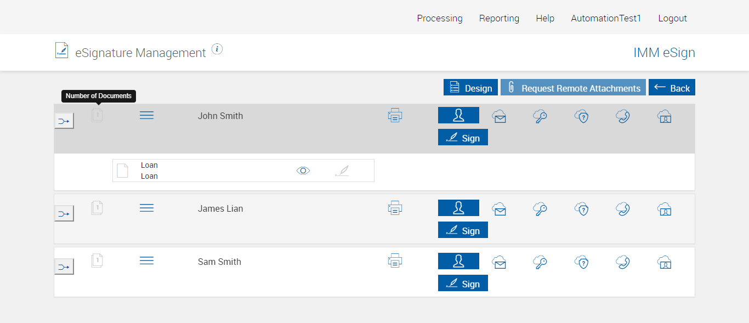Click the cloud person icon for James Lian
This screenshot has width=749, height=323.
coord(664,209)
